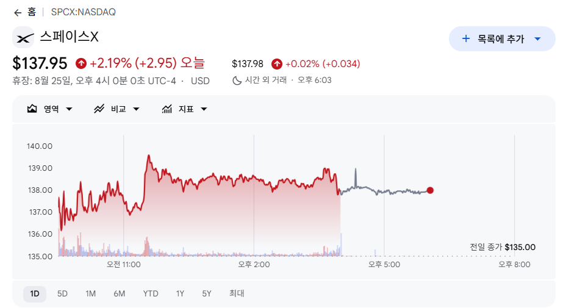Switch to the 5D time range
The width and height of the screenshot is (566, 308).
tap(62, 293)
